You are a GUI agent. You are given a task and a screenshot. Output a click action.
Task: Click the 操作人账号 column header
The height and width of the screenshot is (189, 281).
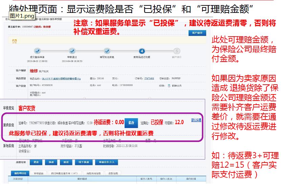pos(146,179)
